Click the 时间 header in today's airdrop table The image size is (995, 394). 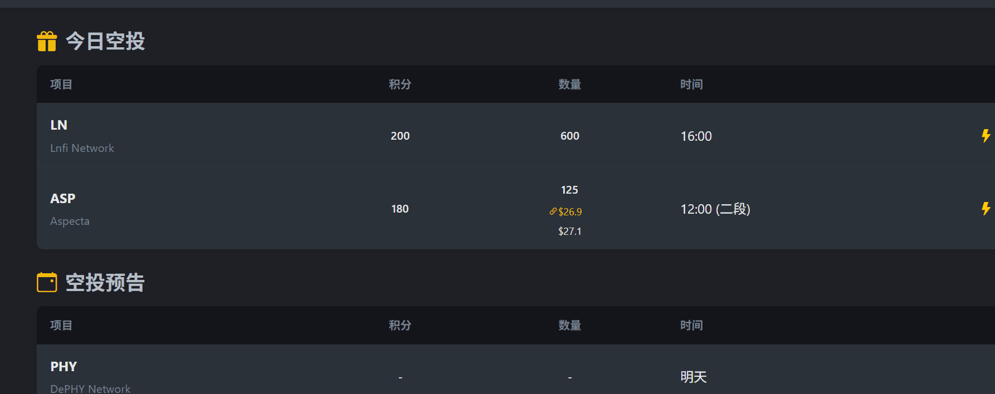691,85
